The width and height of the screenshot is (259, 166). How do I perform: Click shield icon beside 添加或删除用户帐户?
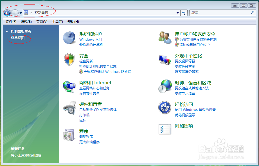[x=177, y=45]
